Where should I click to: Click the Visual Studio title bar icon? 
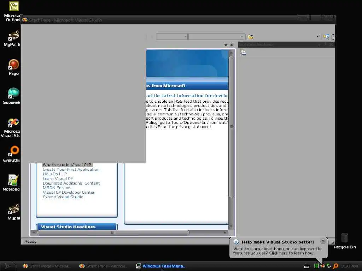(x=25, y=20)
